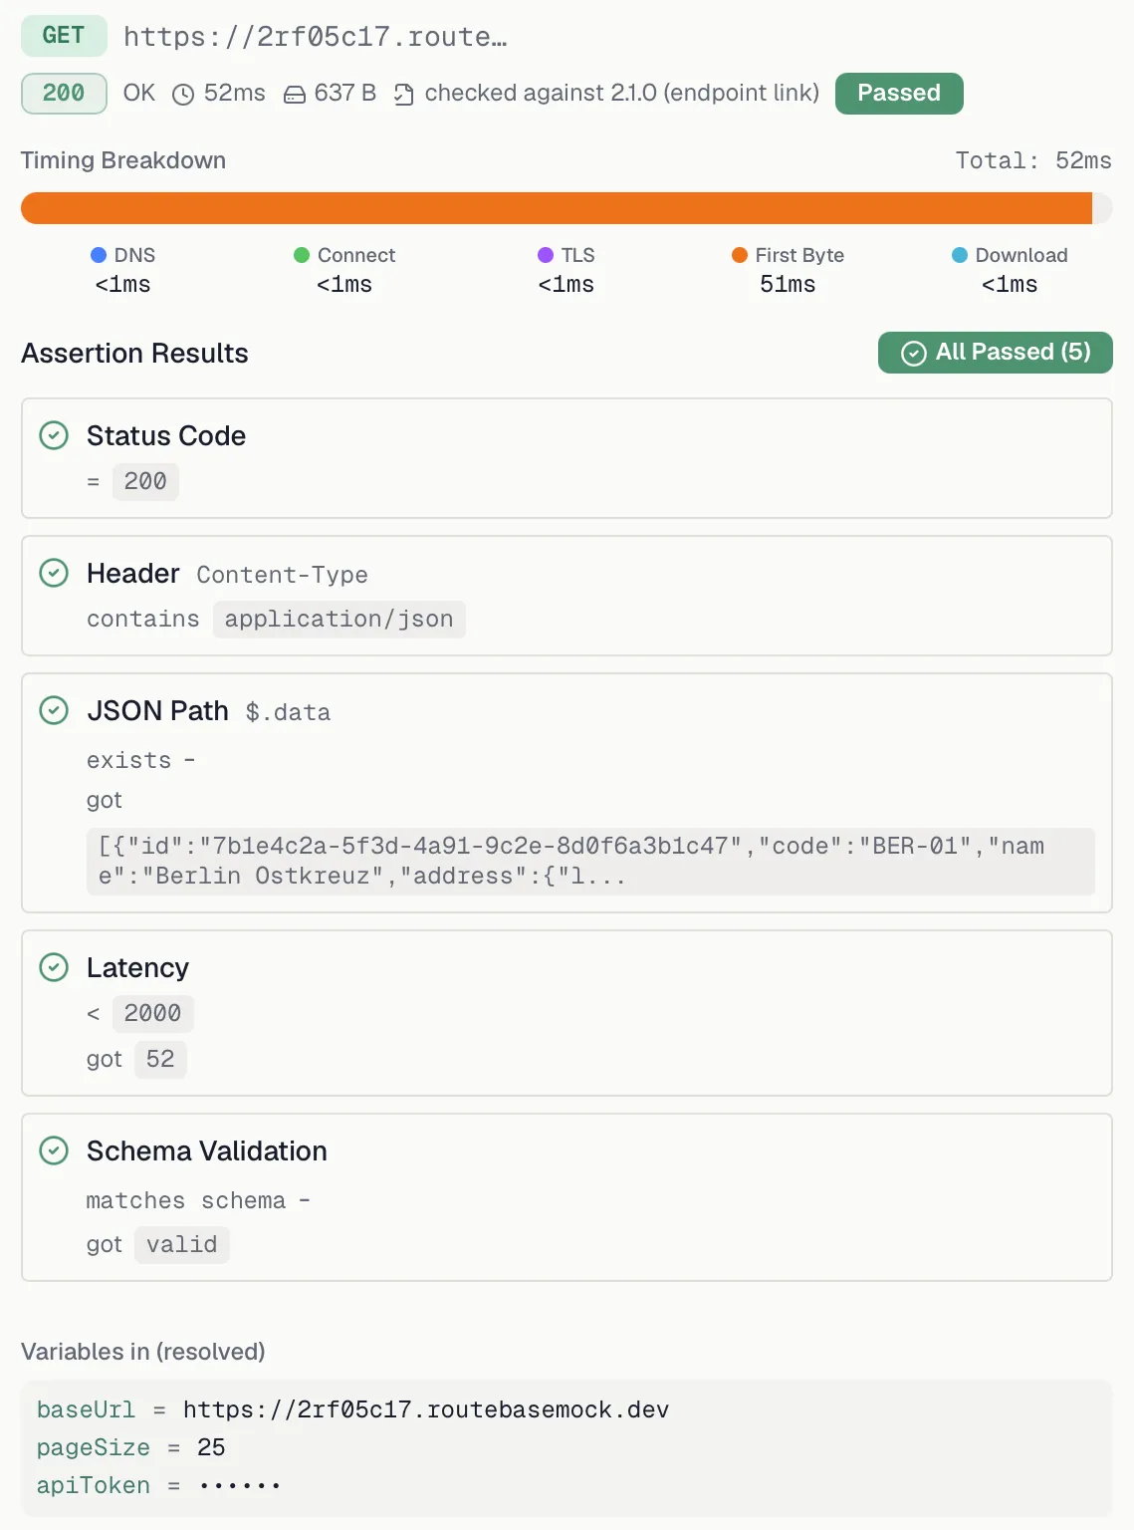This screenshot has height=1530, width=1134.
Task: Click the green Passed badge
Action: 899,94
